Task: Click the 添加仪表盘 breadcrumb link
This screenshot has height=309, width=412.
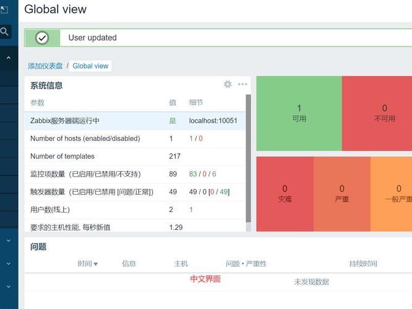Action: pyautogui.click(x=45, y=66)
